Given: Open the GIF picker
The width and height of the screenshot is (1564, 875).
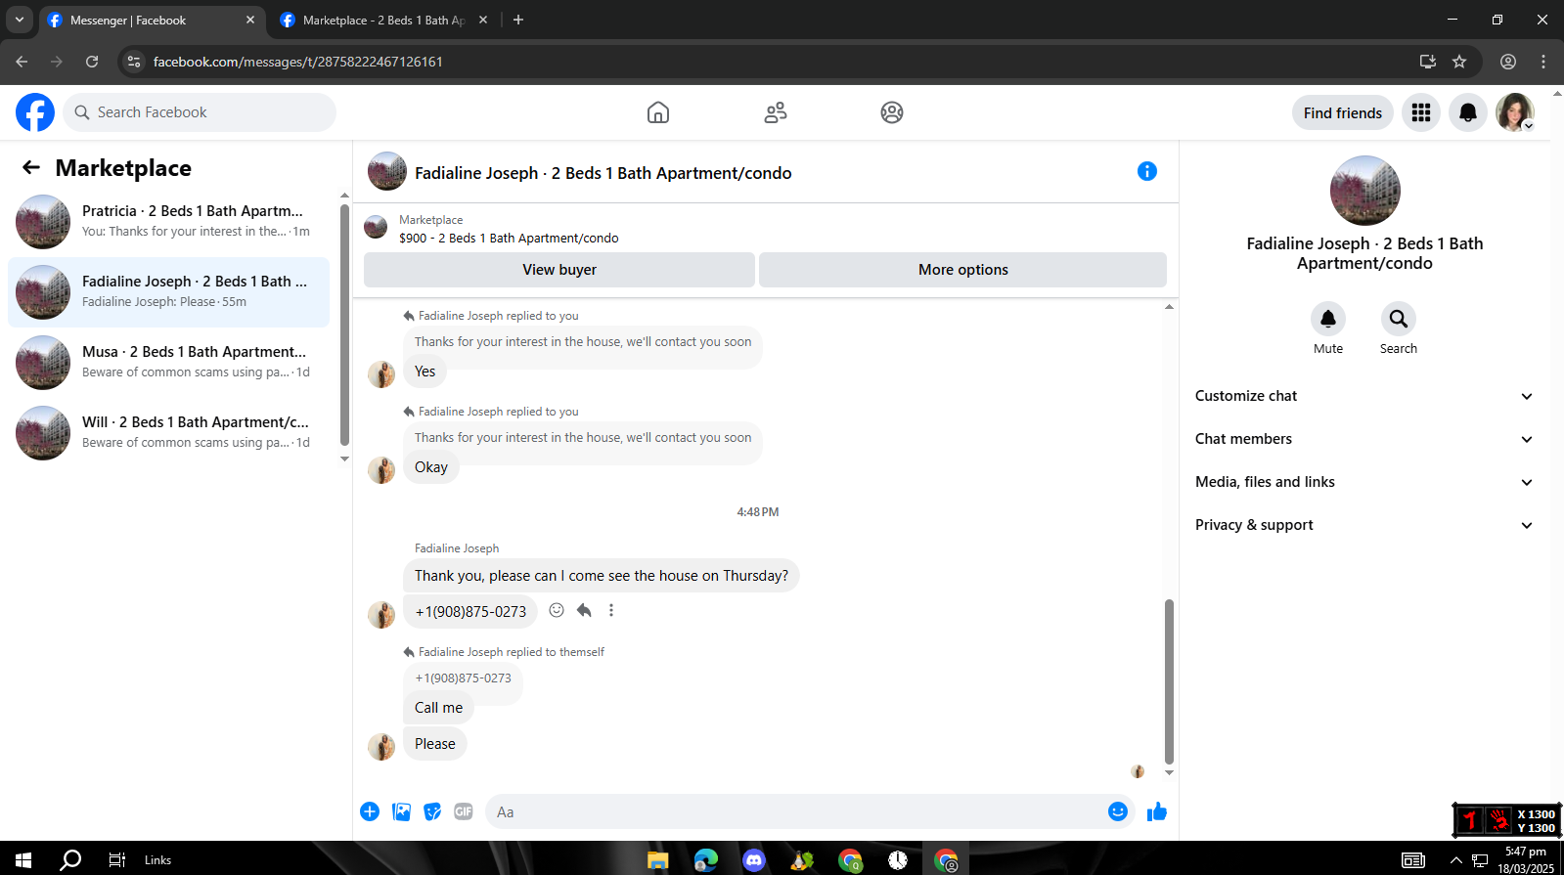Looking at the screenshot, I should click(x=464, y=811).
